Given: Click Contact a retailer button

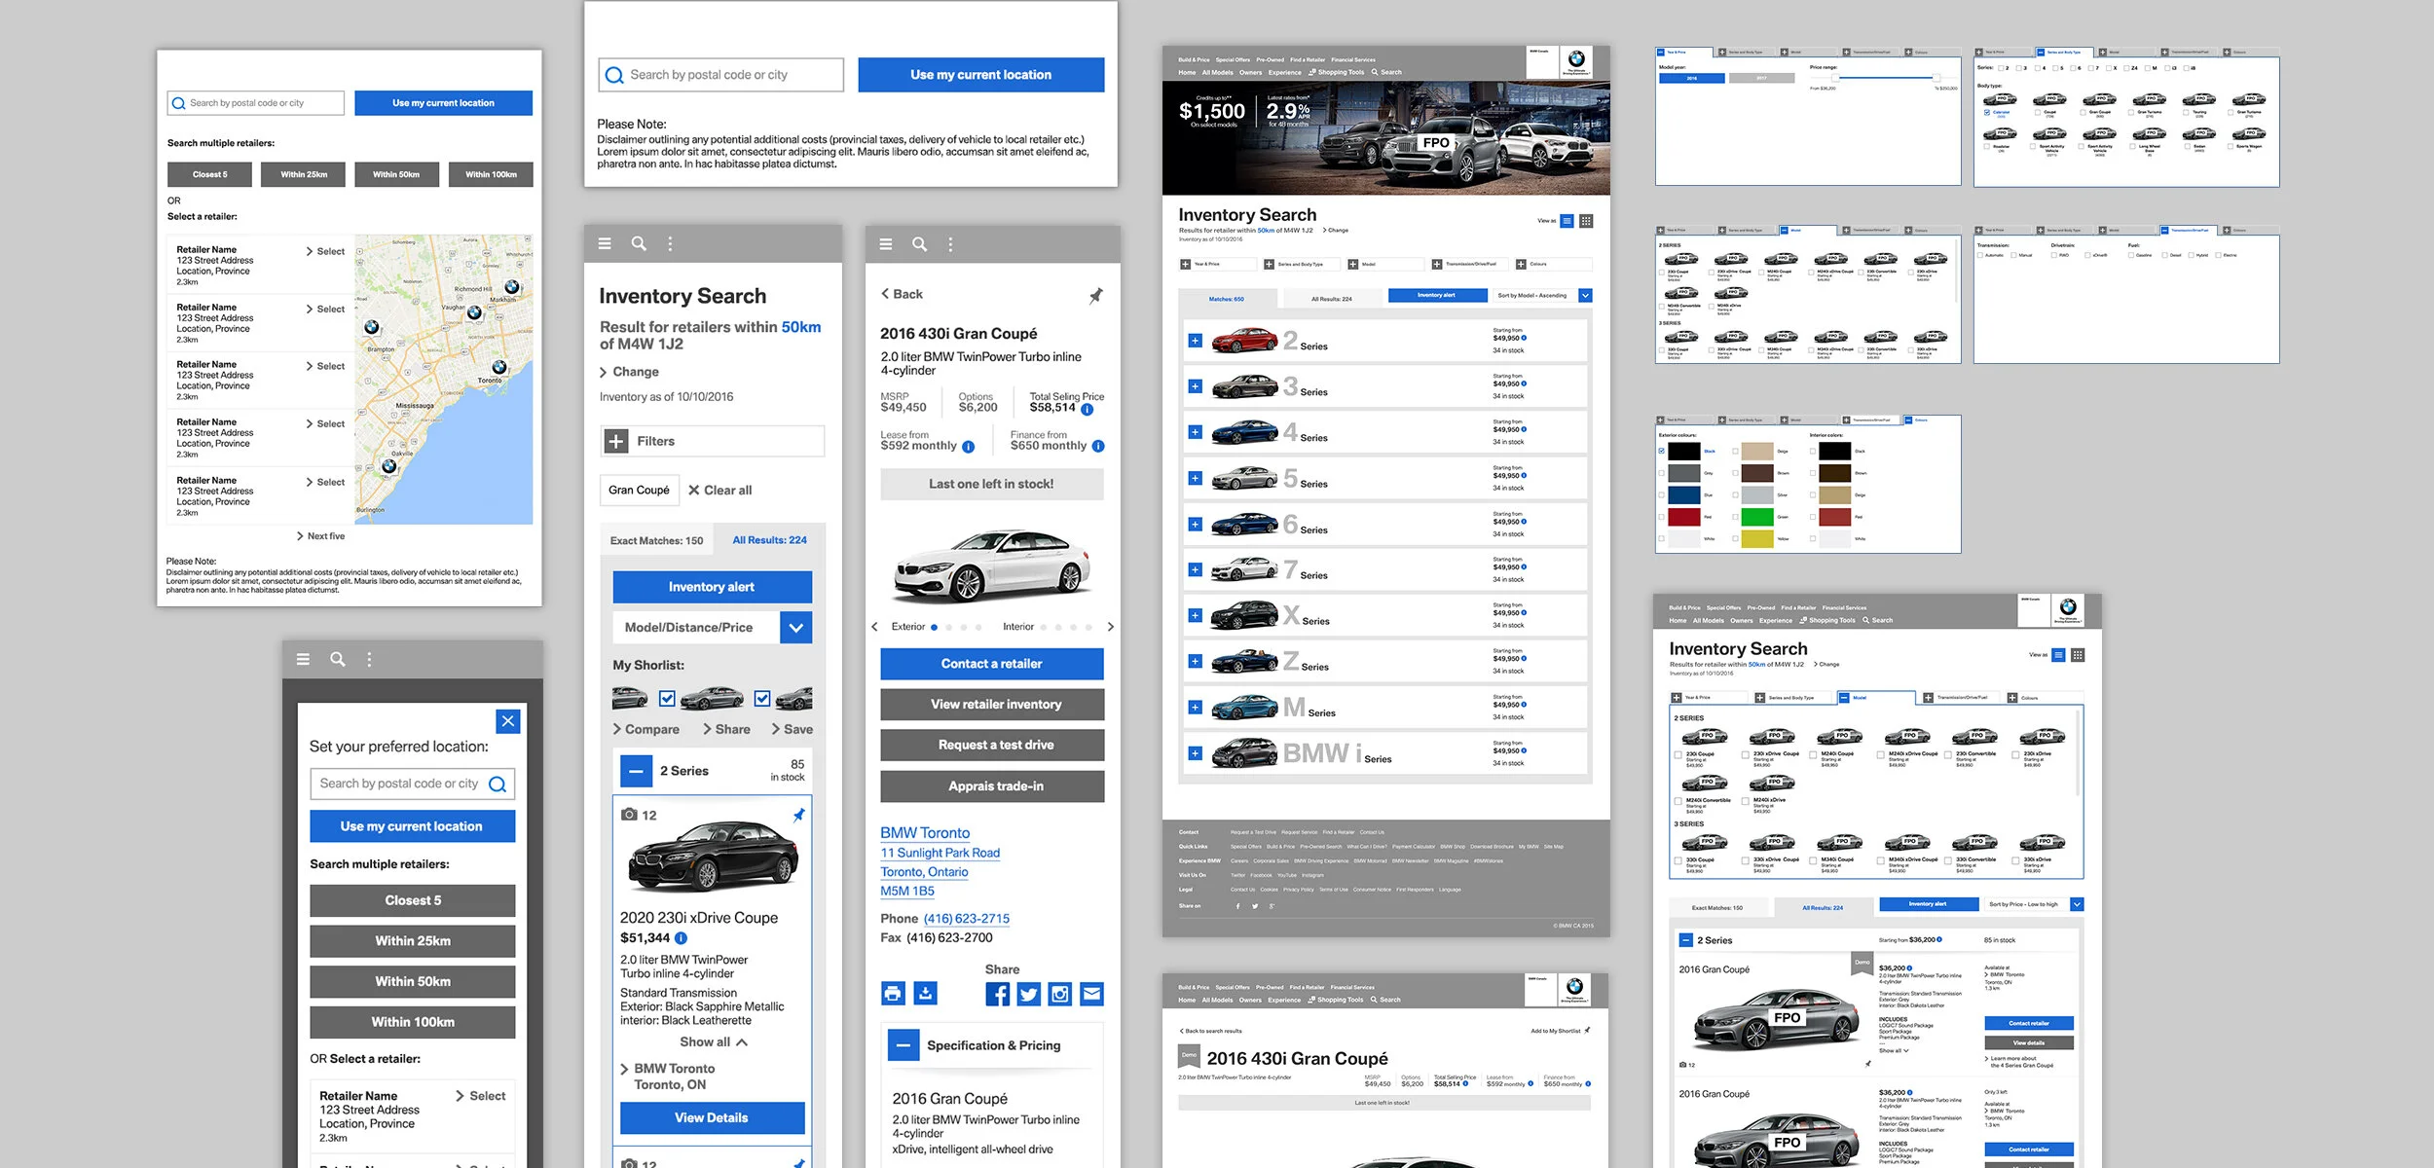Looking at the screenshot, I should click(992, 664).
